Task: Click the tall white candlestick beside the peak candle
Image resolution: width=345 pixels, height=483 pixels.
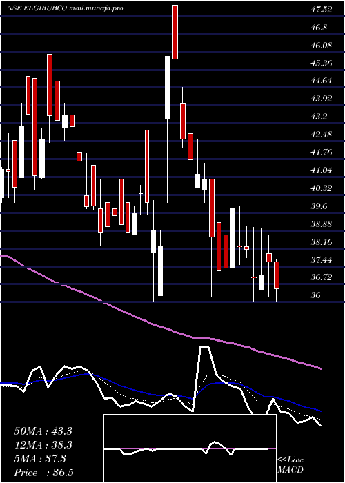Action: tap(168, 87)
